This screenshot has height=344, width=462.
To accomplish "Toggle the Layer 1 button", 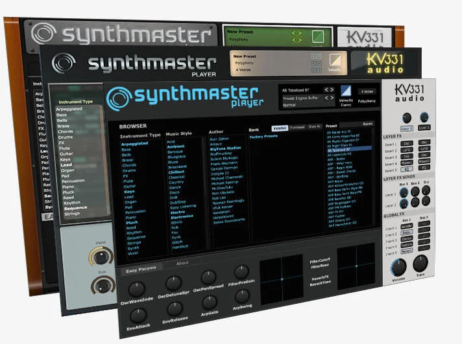I will pyautogui.click(x=407, y=129).
